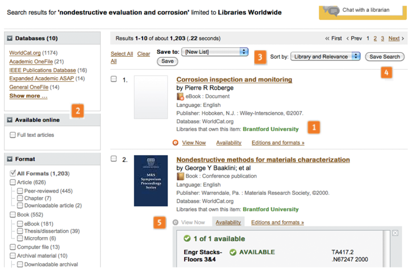Click the MRS Symposium Proceedings book cover
This screenshot has width=408, height=272.
pyautogui.click(x=151, y=181)
